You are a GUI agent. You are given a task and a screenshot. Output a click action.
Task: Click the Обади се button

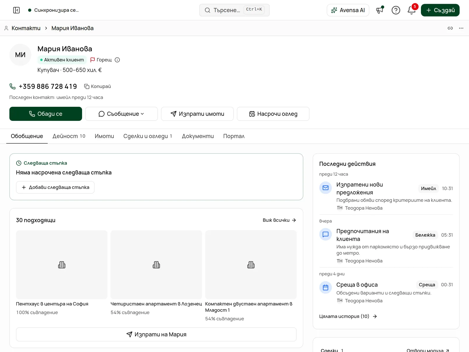[46, 114]
